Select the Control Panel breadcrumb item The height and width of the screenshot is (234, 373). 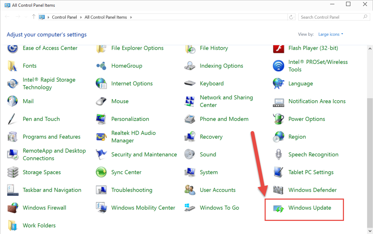pyautogui.click(x=64, y=17)
